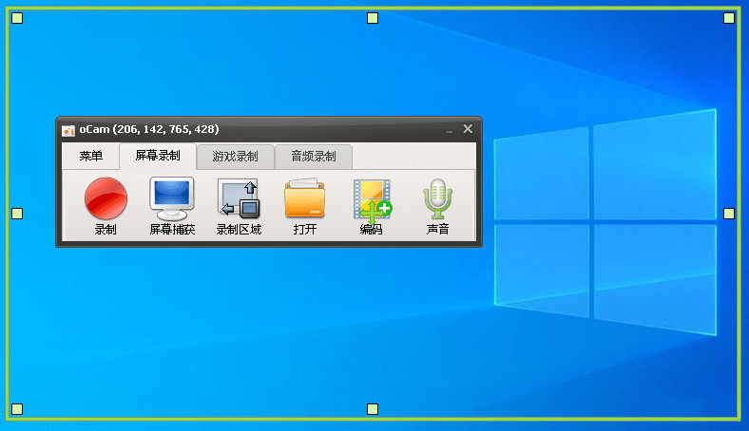Click the top-center handle of the recording area
Viewport: 749px width, 431px height.
[x=373, y=18]
